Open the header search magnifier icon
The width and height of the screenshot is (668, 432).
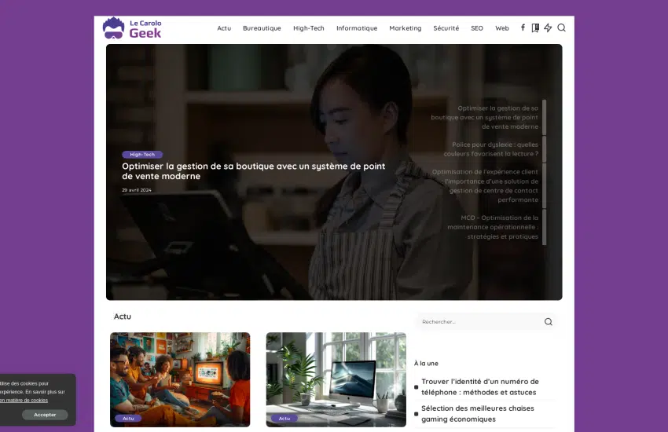point(561,27)
